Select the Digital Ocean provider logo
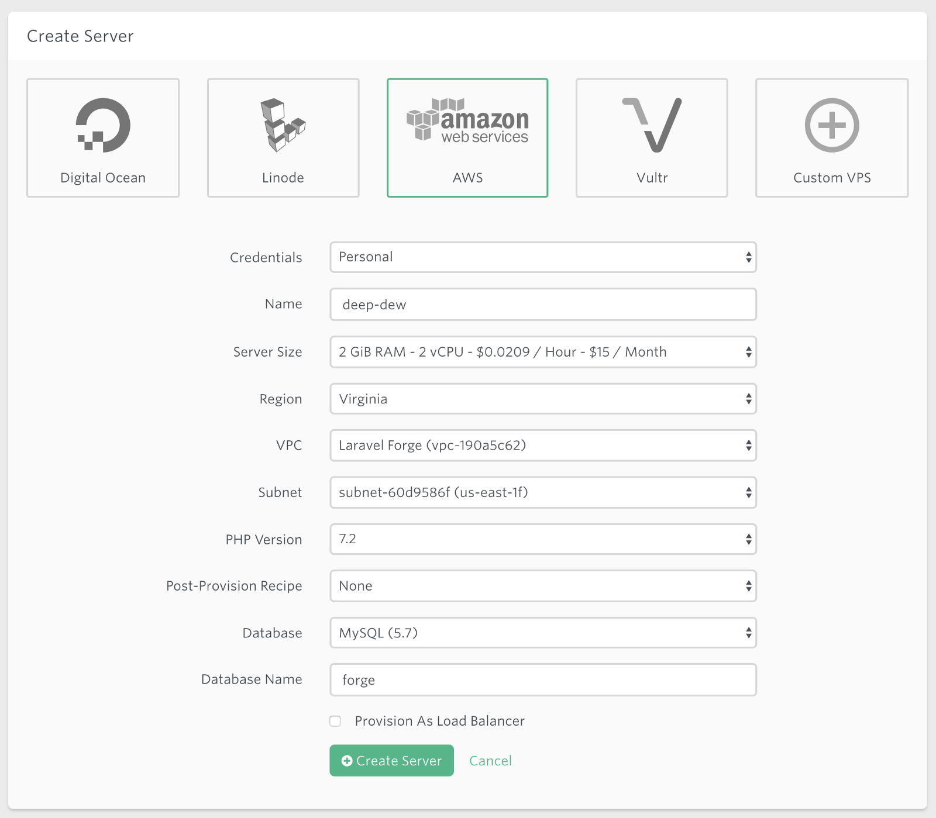The height and width of the screenshot is (818, 936). [x=103, y=125]
